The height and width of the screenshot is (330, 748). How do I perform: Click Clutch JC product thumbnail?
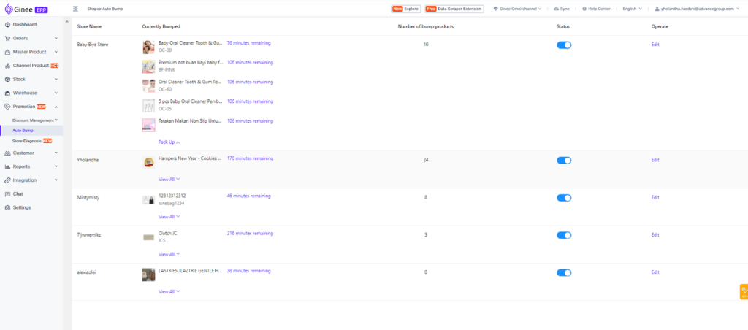148,237
